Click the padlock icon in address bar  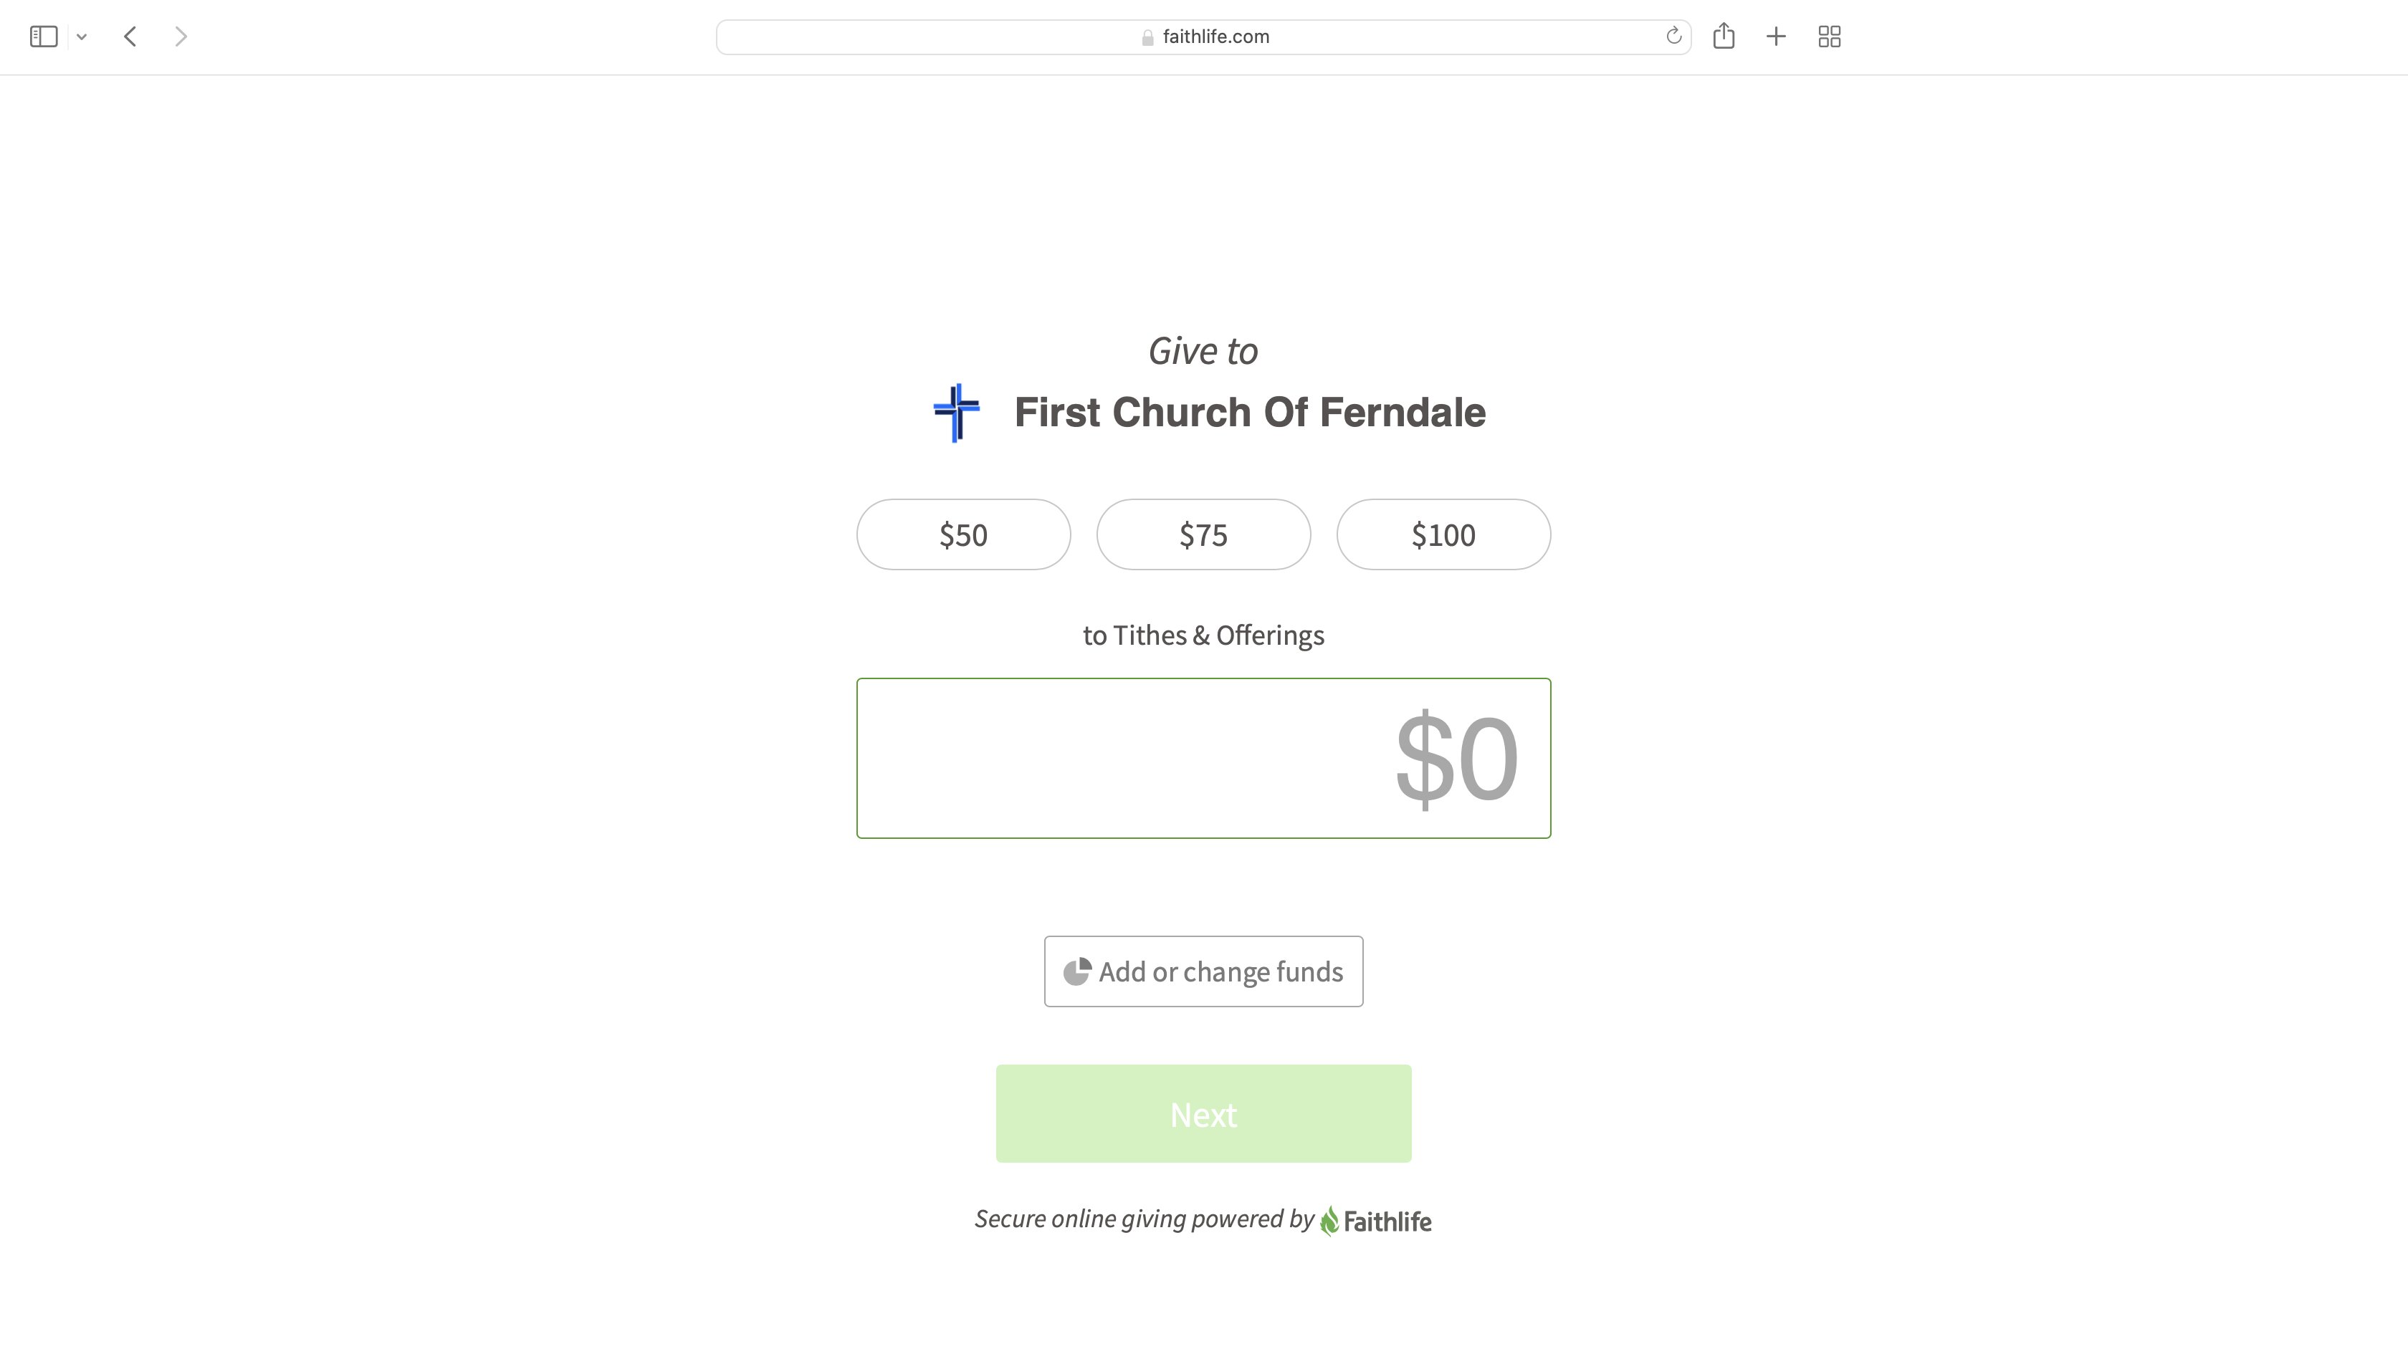[x=1147, y=37]
